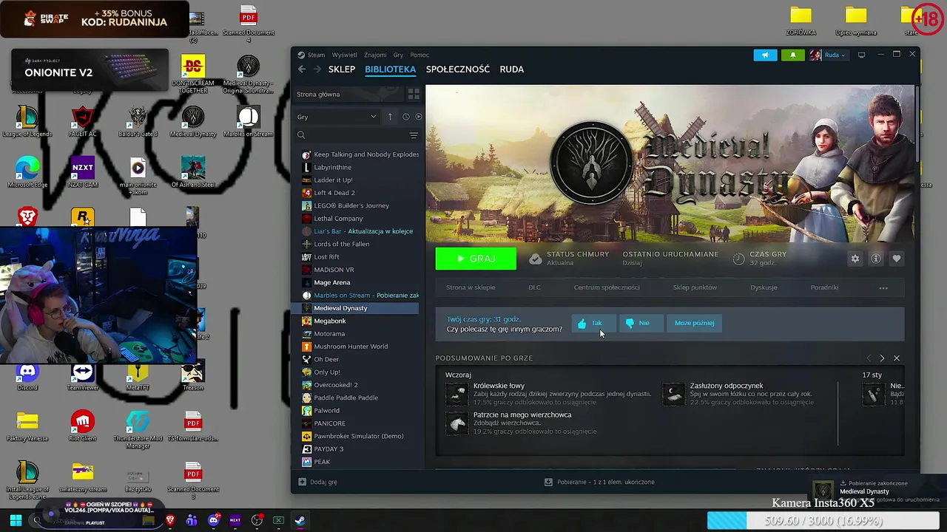The width and height of the screenshot is (947, 532).
Task: Open the Poradniki link
Action: coord(824,287)
